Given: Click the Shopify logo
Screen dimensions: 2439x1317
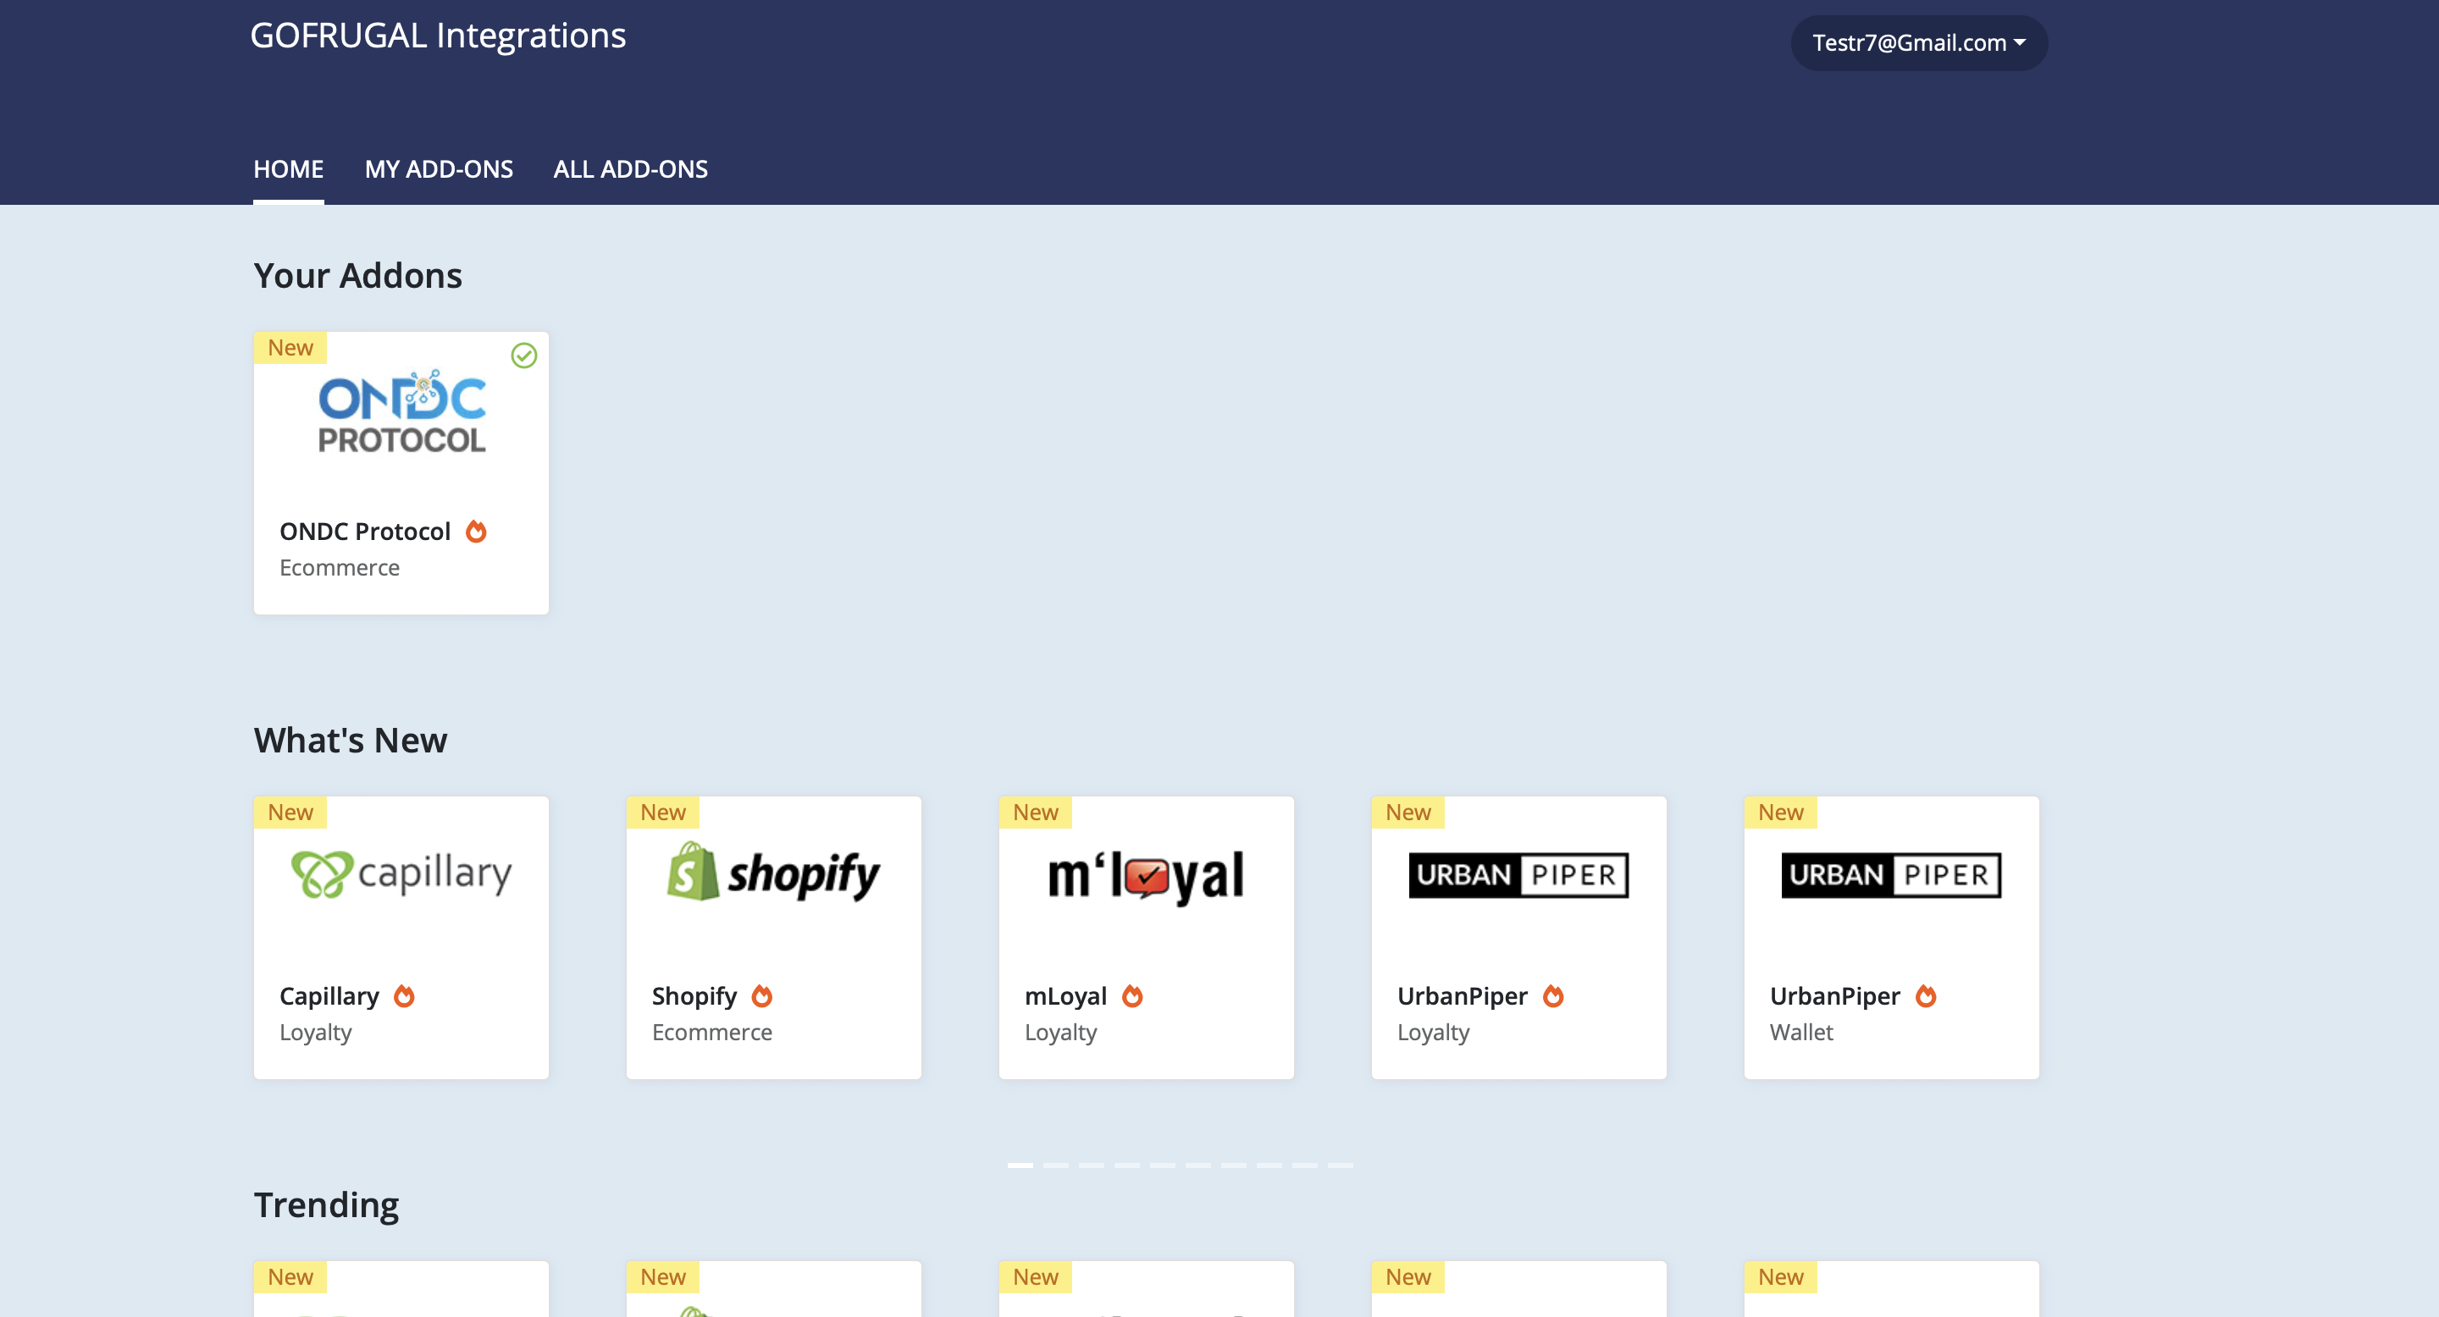Looking at the screenshot, I should [x=773, y=874].
